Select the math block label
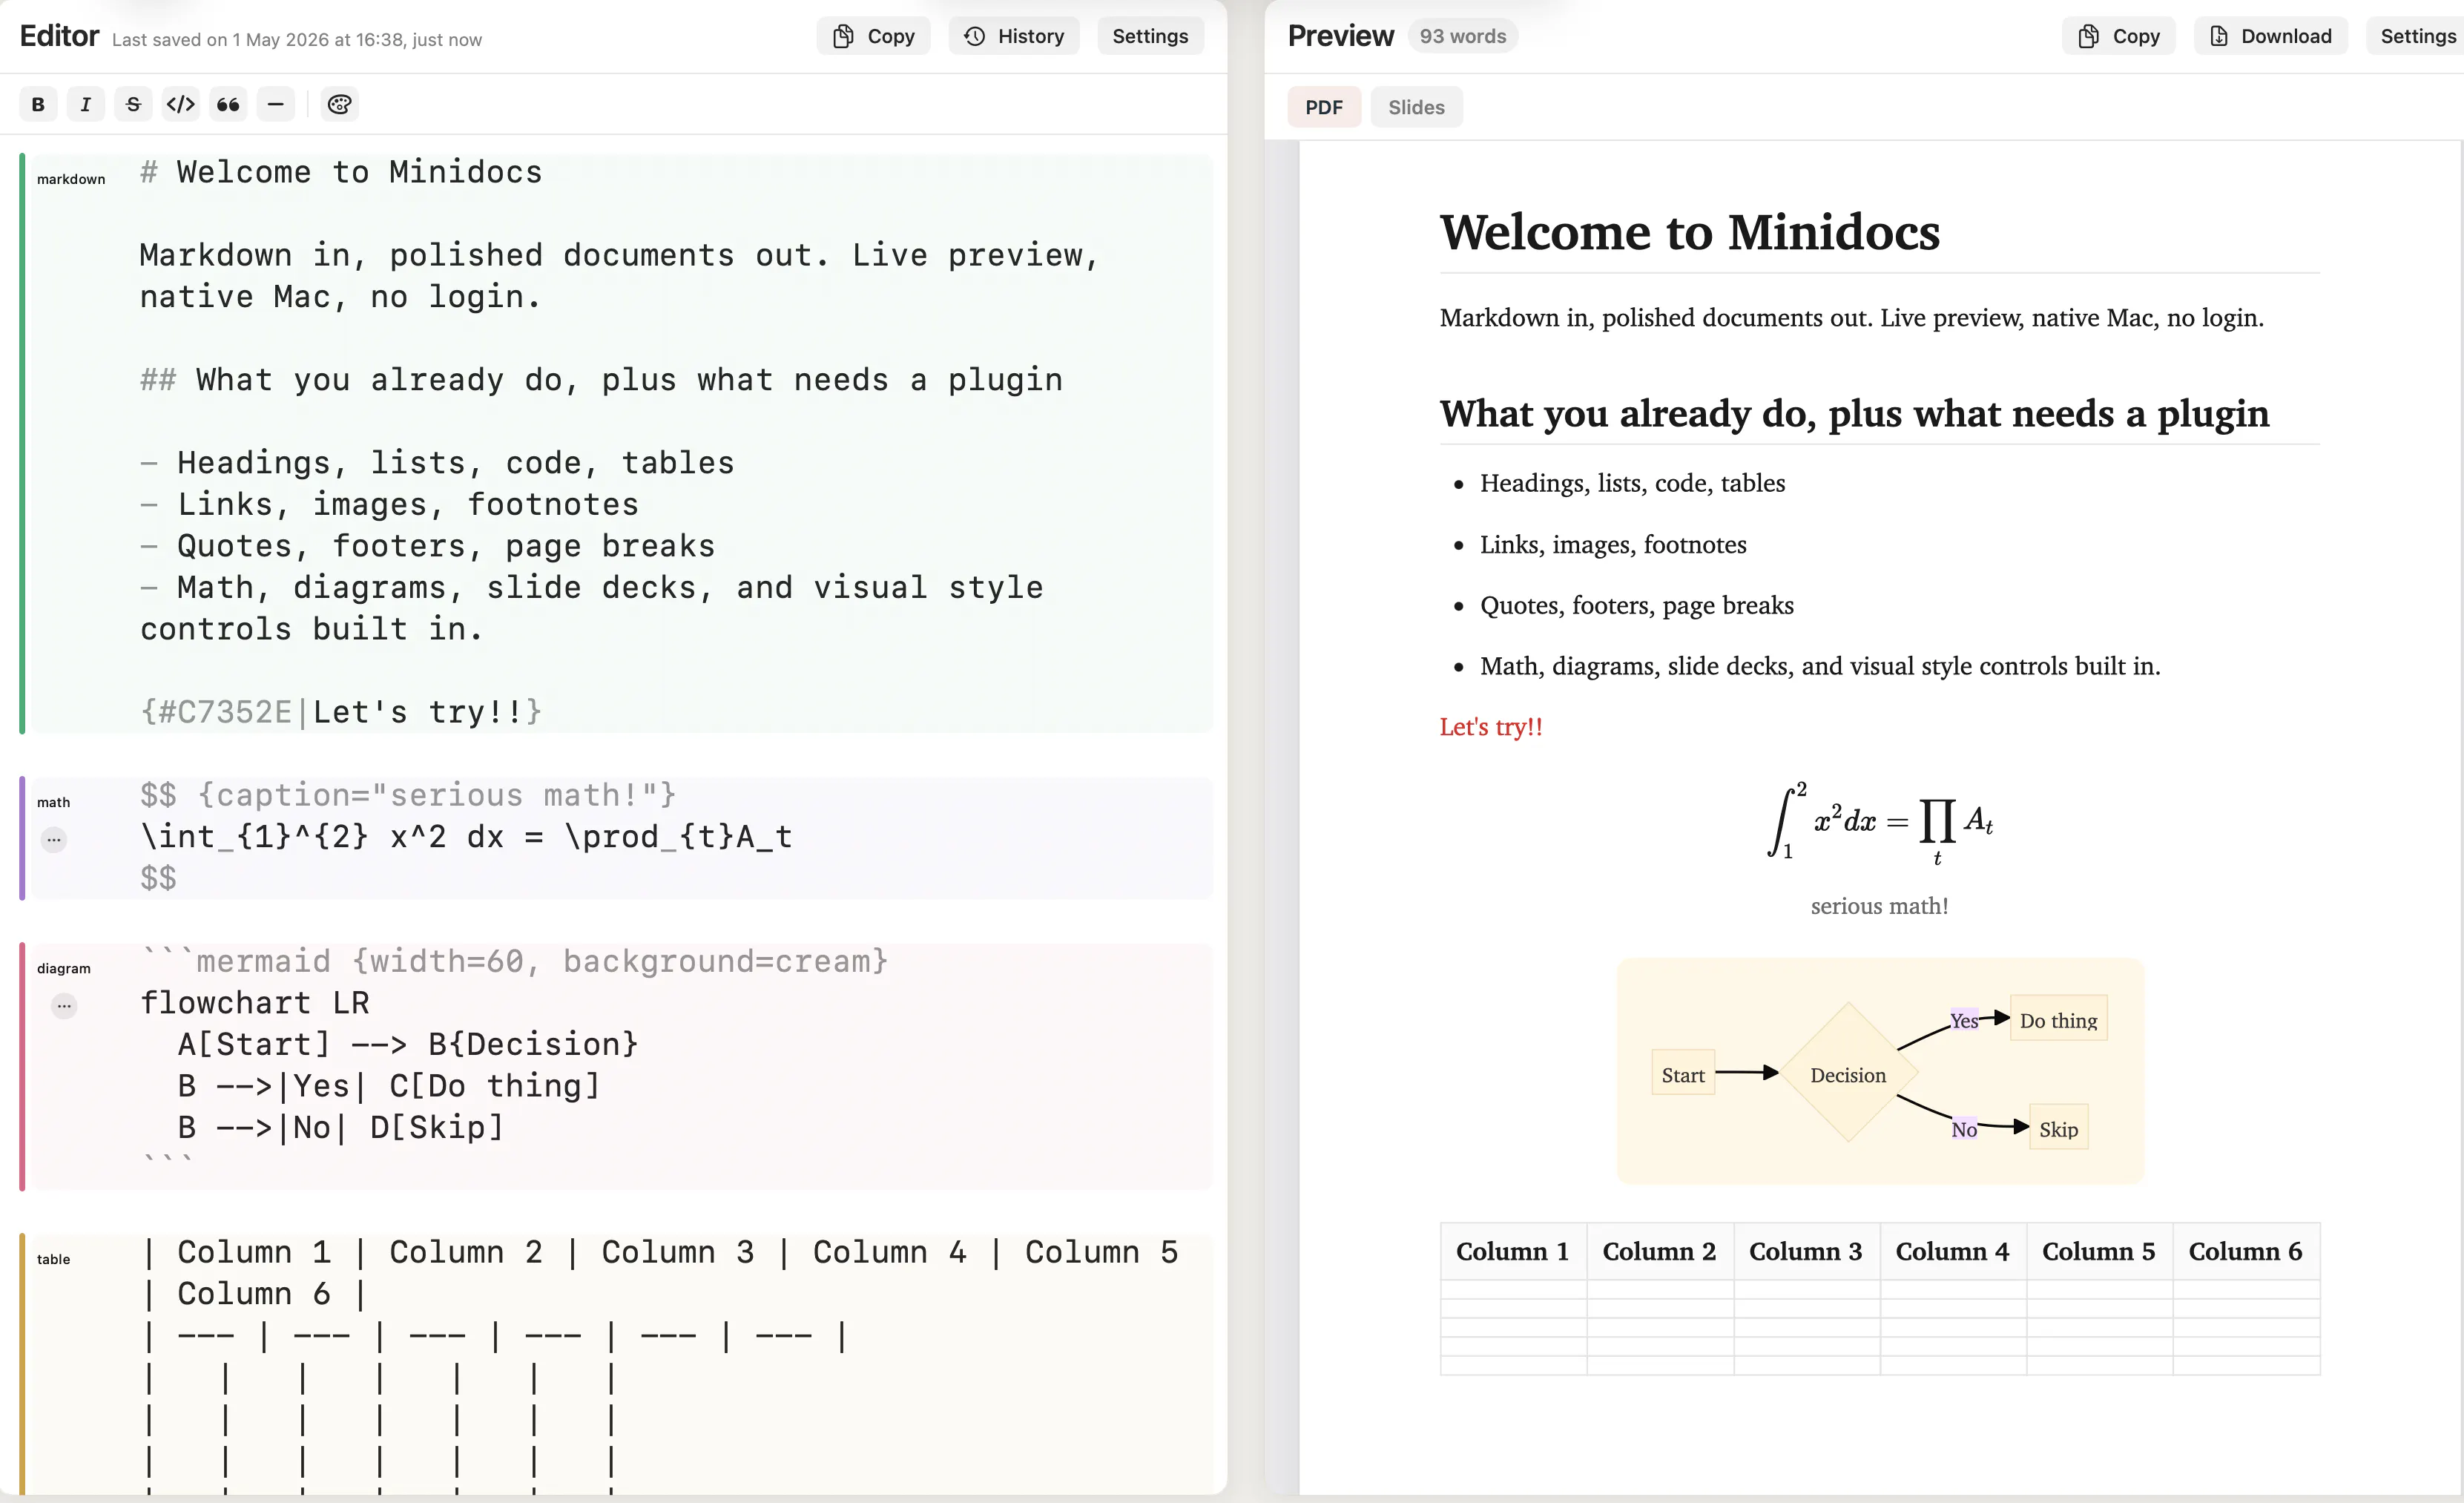 [x=54, y=802]
